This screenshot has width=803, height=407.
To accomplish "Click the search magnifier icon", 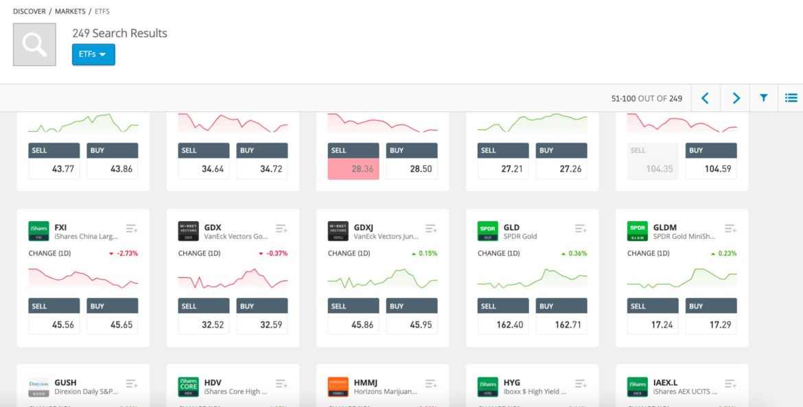I will click(x=34, y=45).
